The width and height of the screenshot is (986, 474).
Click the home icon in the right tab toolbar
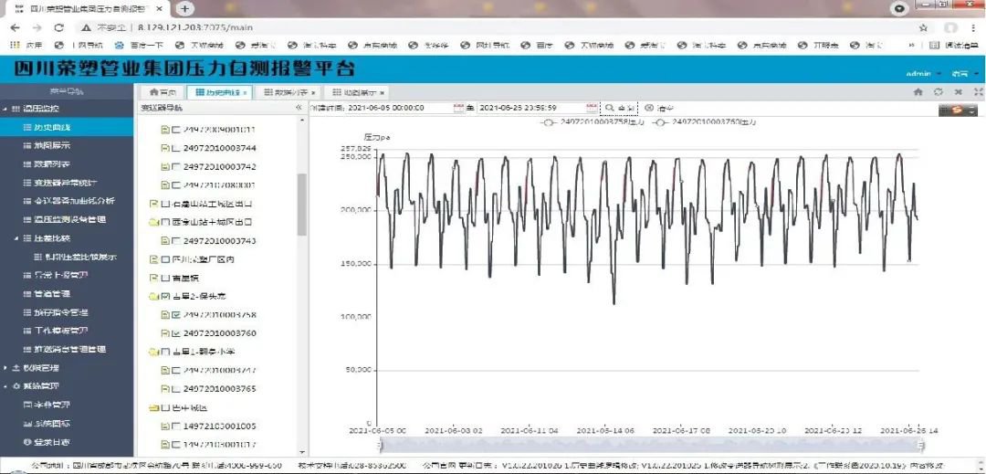pyautogui.click(x=918, y=92)
